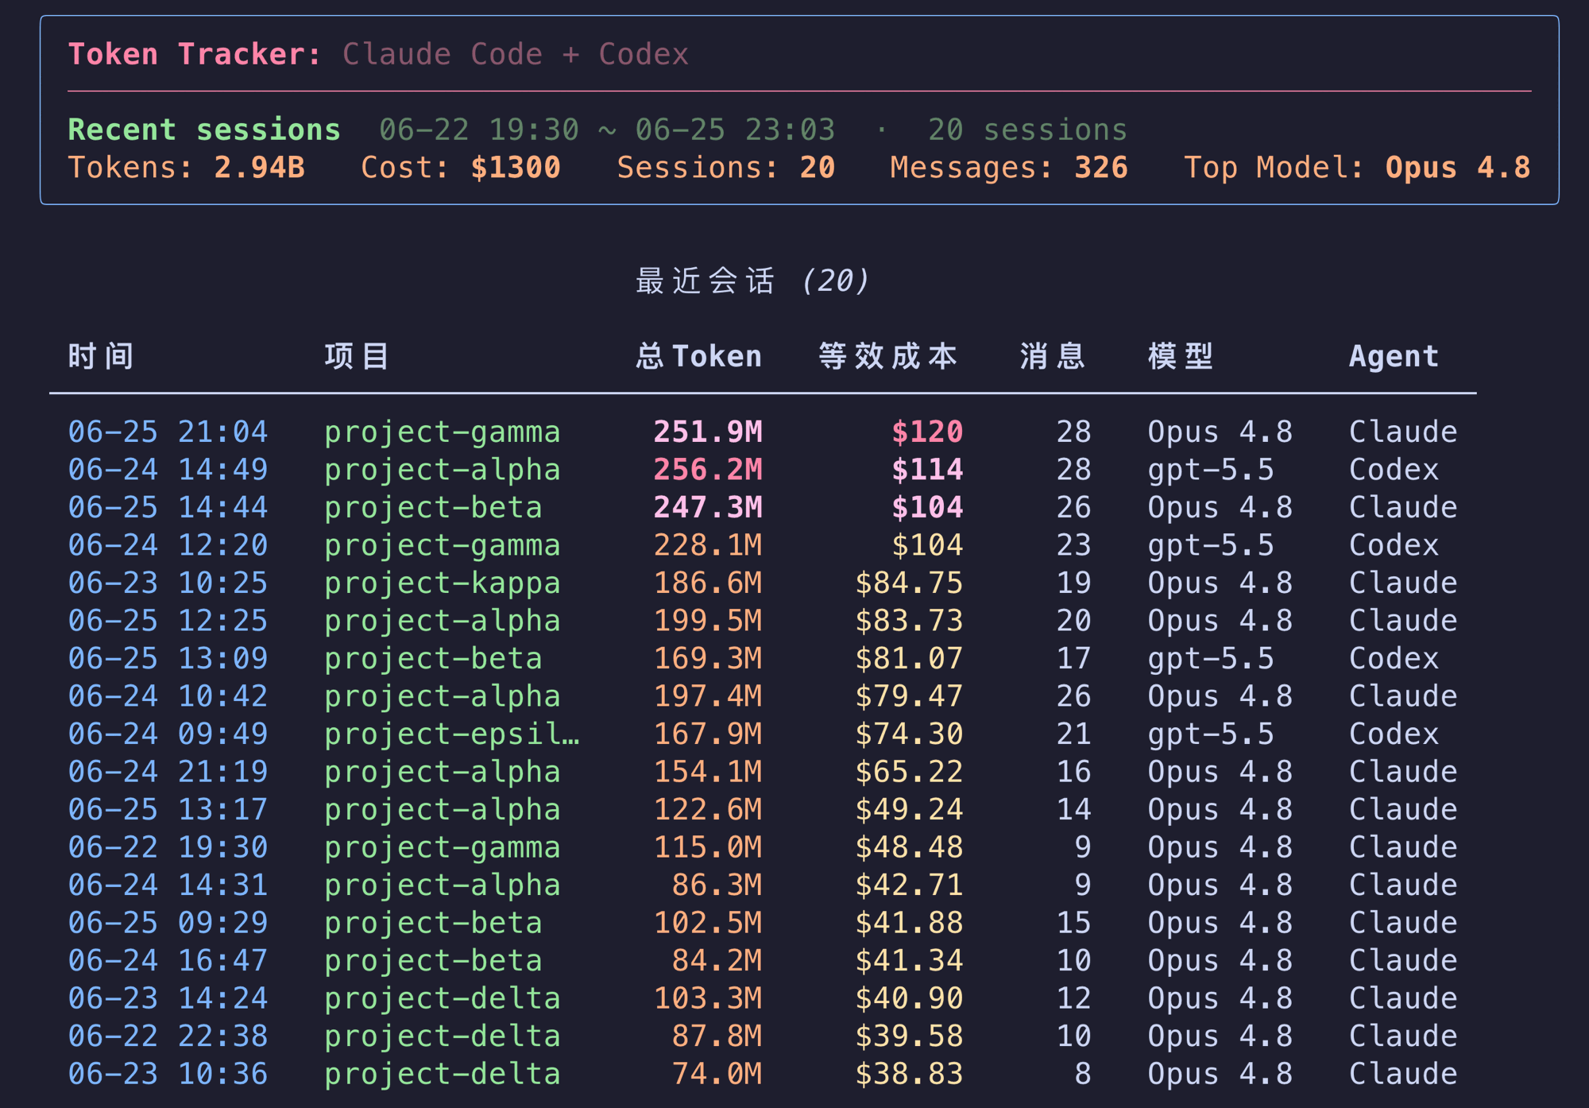This screenshot has height=1108, width=1589.
Task: Click $104 cost in the 06-24 12:20 row
Action: point(927,545)
